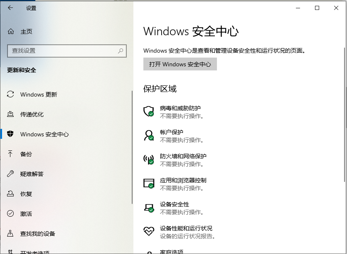Click the magnifier icon in the search box
Screen dimensions: 347x254
pyautogui.click(x=121, y=51)
